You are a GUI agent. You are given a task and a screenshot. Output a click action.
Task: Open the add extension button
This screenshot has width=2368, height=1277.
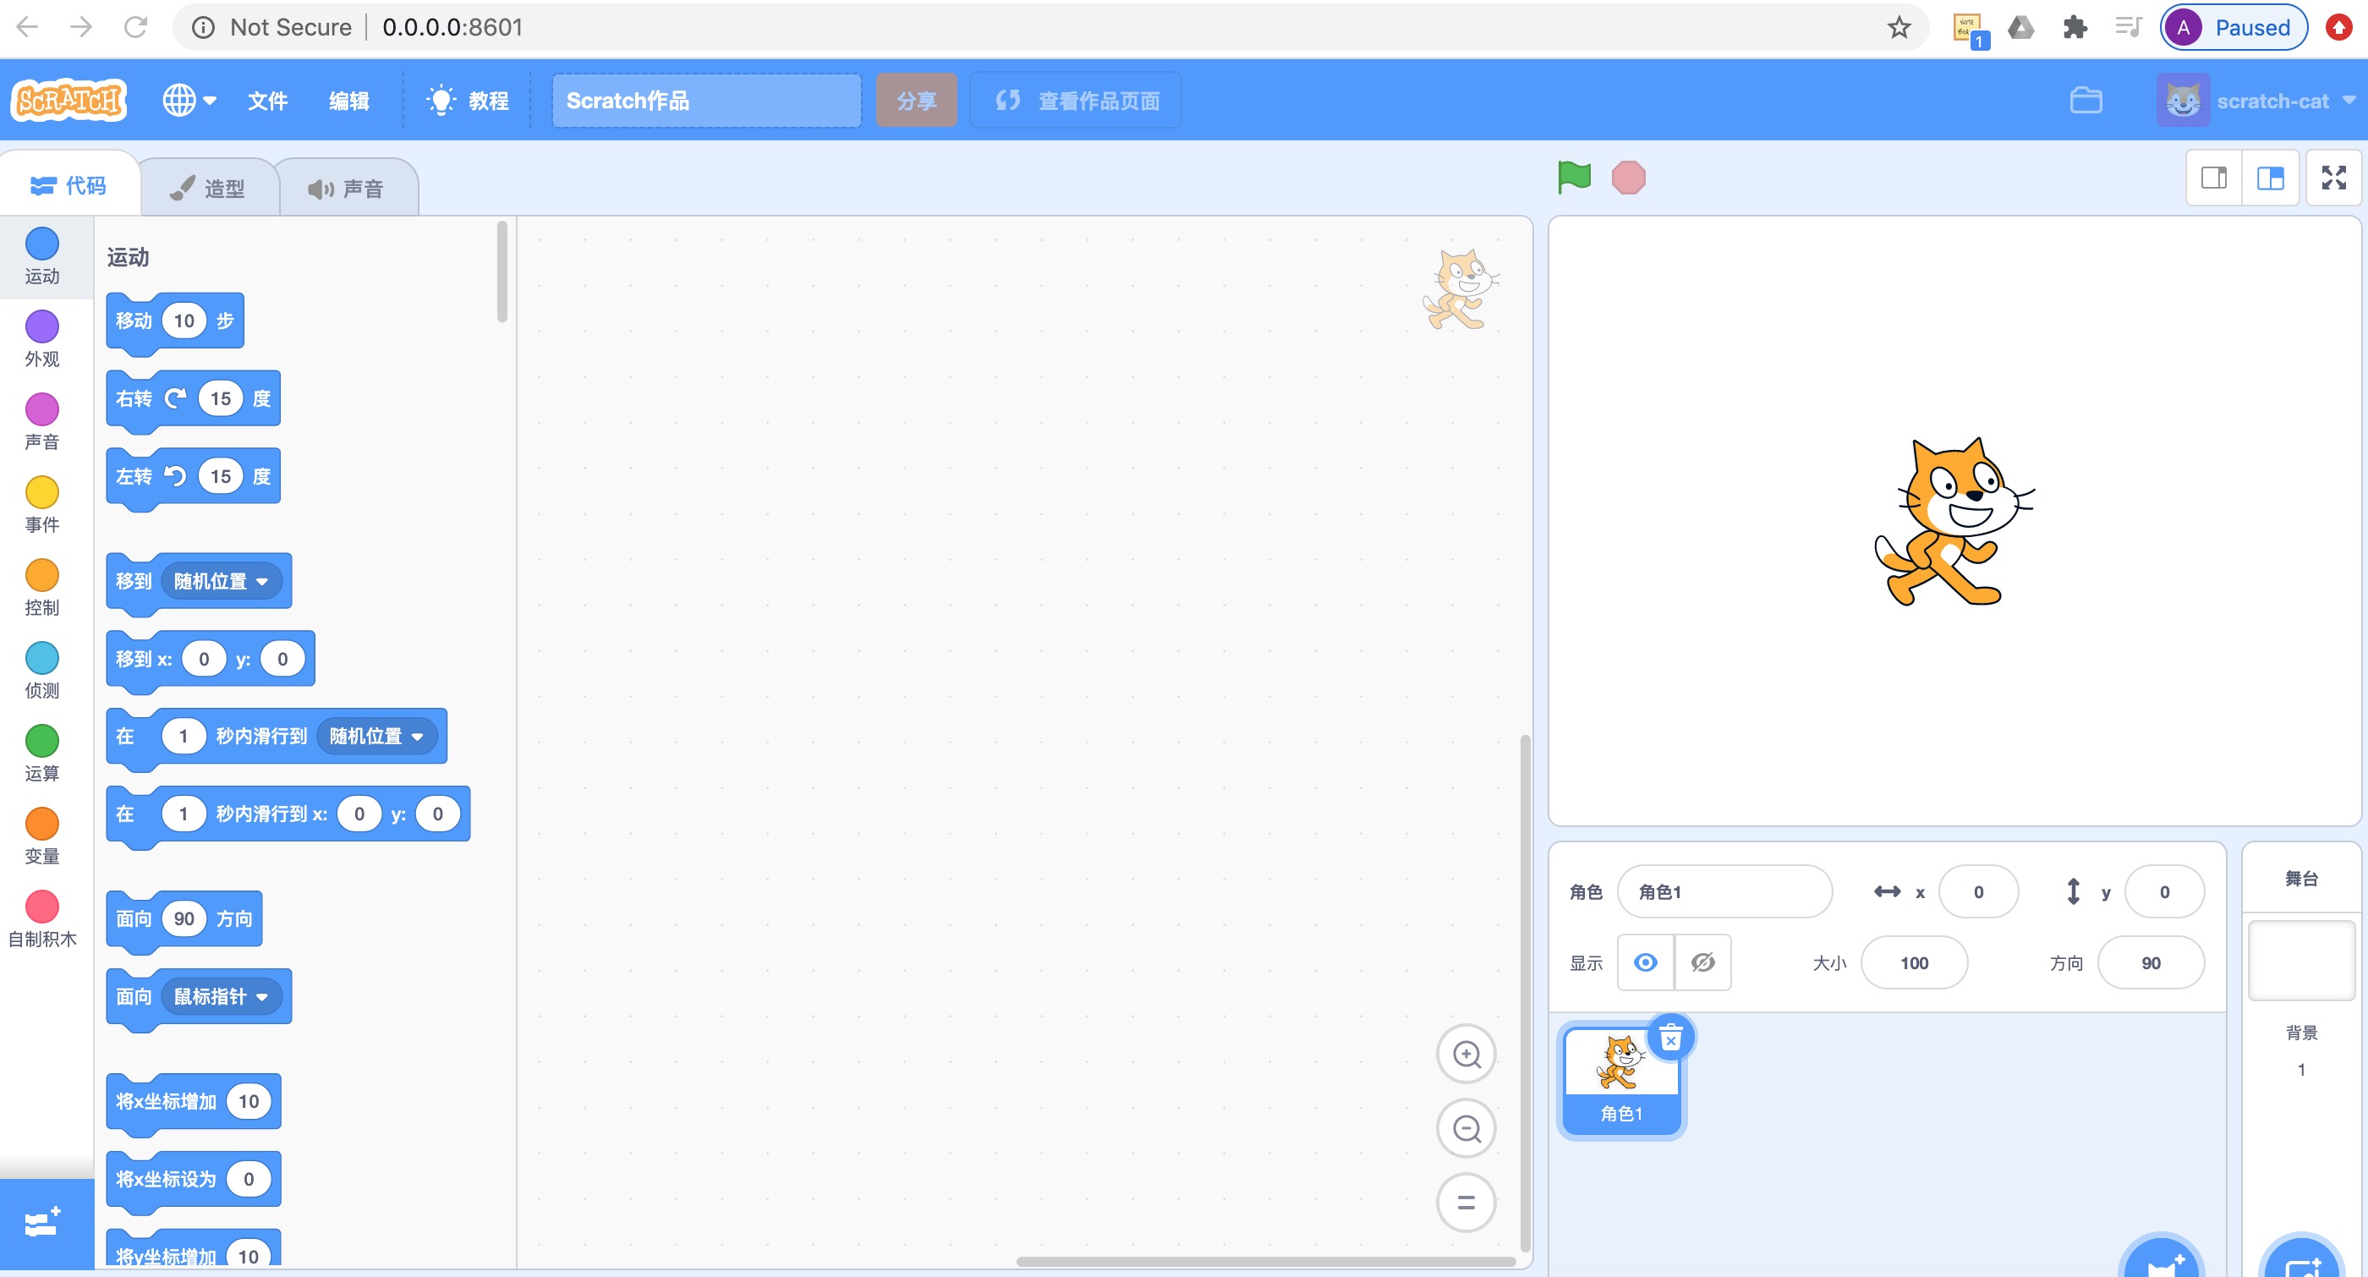pyautogui.click(x=43, y=1224)
